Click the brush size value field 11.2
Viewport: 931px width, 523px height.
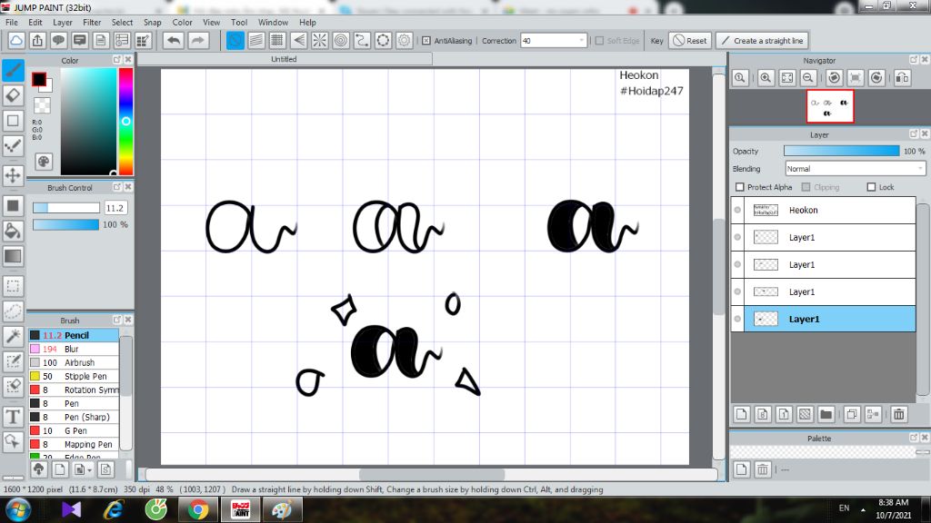[115, 208]
